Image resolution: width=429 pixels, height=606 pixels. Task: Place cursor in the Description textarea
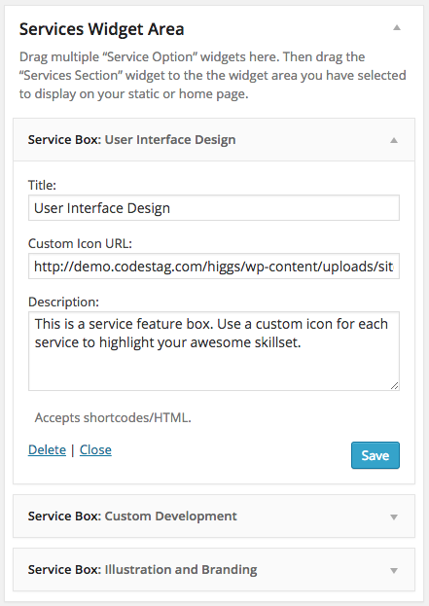[214, 351]
